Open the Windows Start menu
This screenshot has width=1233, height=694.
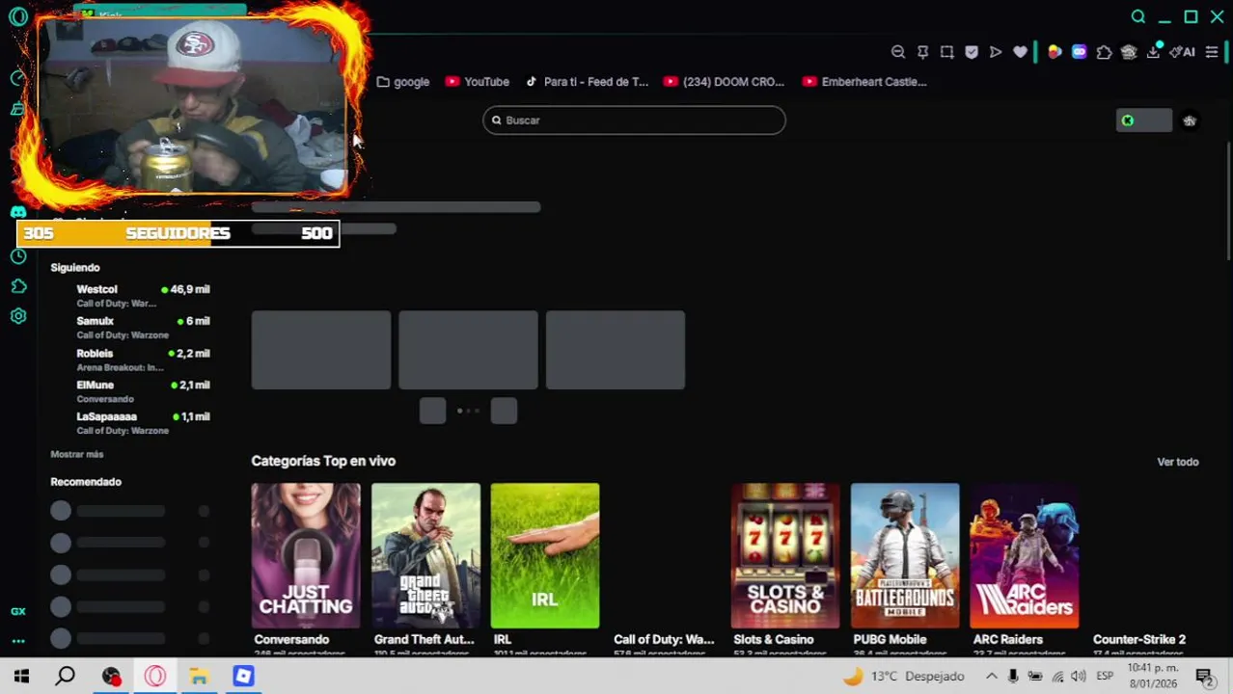(21, 676)
